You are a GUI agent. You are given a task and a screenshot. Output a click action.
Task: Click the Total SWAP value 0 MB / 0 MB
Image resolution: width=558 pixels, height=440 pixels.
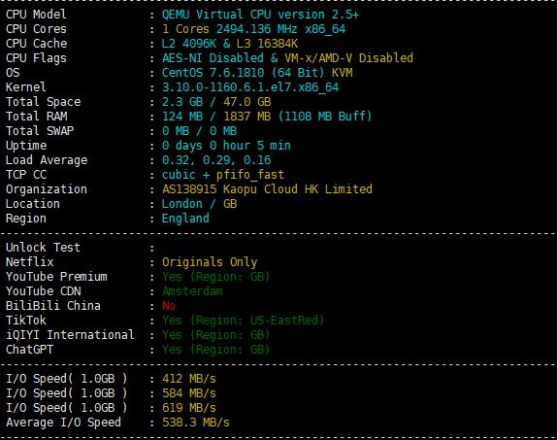(x=199, y=131)
